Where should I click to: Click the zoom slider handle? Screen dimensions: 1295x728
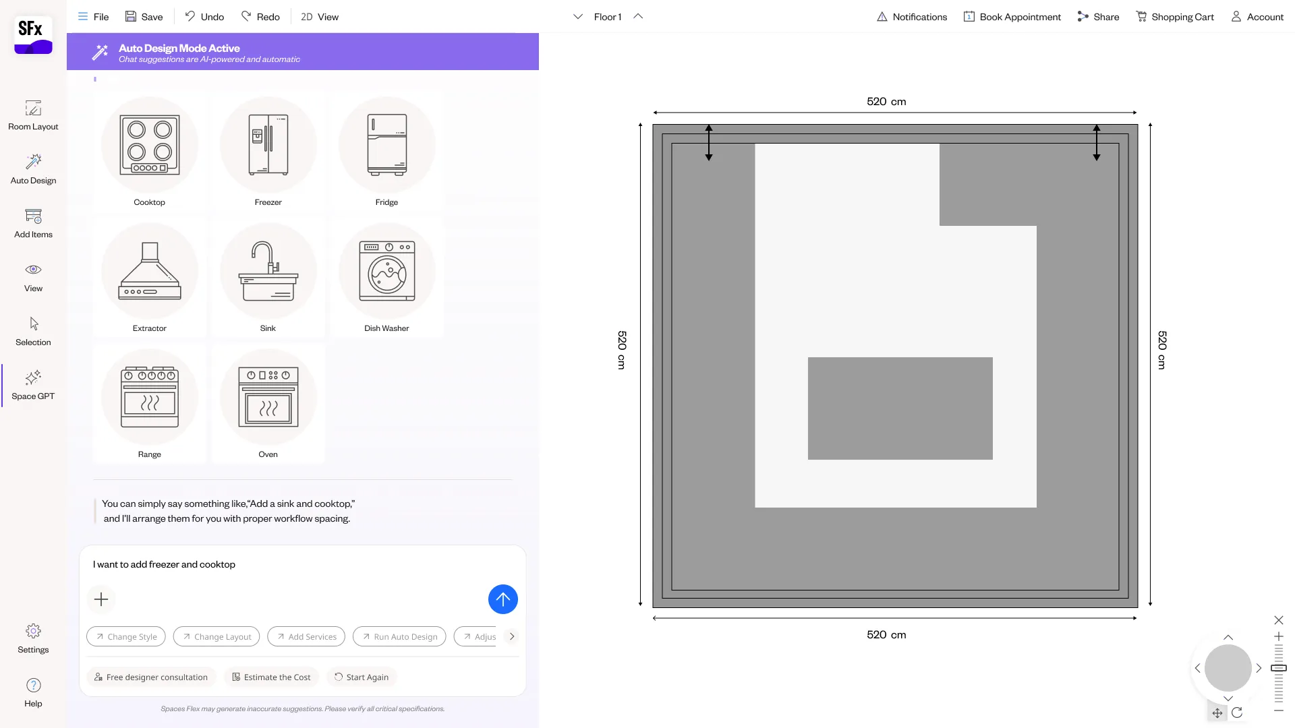click(x=1279, y=668)
